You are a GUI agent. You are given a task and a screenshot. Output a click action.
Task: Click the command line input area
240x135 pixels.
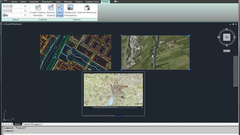121,134
